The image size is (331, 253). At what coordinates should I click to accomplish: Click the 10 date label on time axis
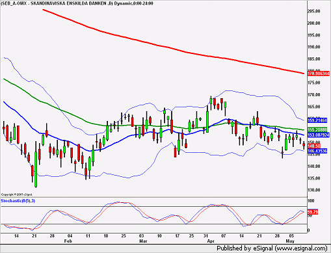(159, 236)
